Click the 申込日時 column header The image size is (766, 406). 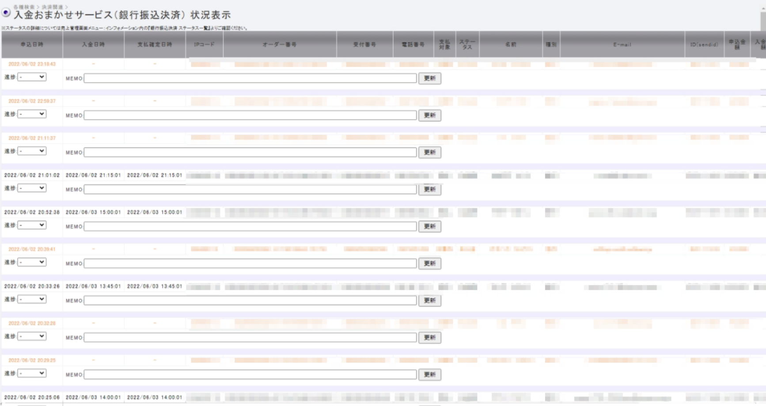(32, 45)
